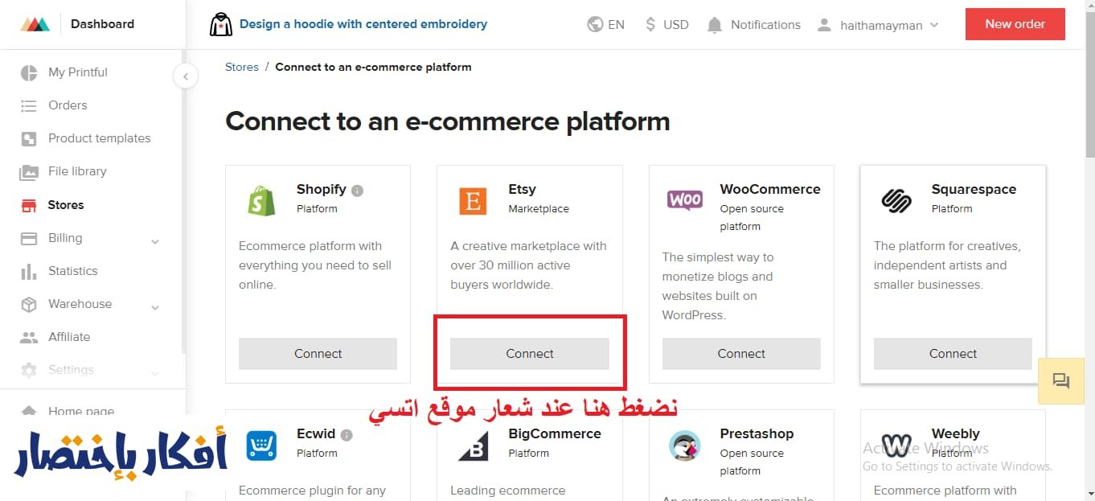Click the Etsy logo icon
The width and height of the screenshot is (1095, 501).
[473, 201]
